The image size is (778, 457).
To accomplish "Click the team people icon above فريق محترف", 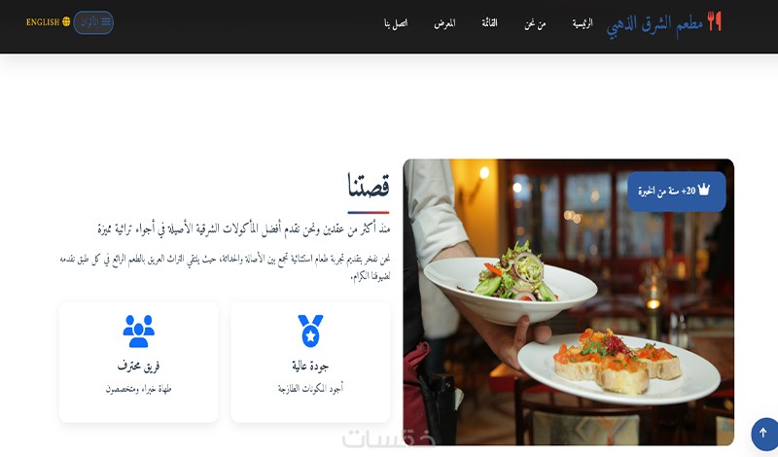I will [138, 331].
